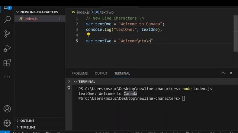Place cursor on line 5 textTwo code
Viewport: 238px width, 133px height.
click(x=119, y=41)
